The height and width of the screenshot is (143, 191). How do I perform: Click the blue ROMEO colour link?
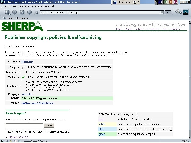click(101, 129)
